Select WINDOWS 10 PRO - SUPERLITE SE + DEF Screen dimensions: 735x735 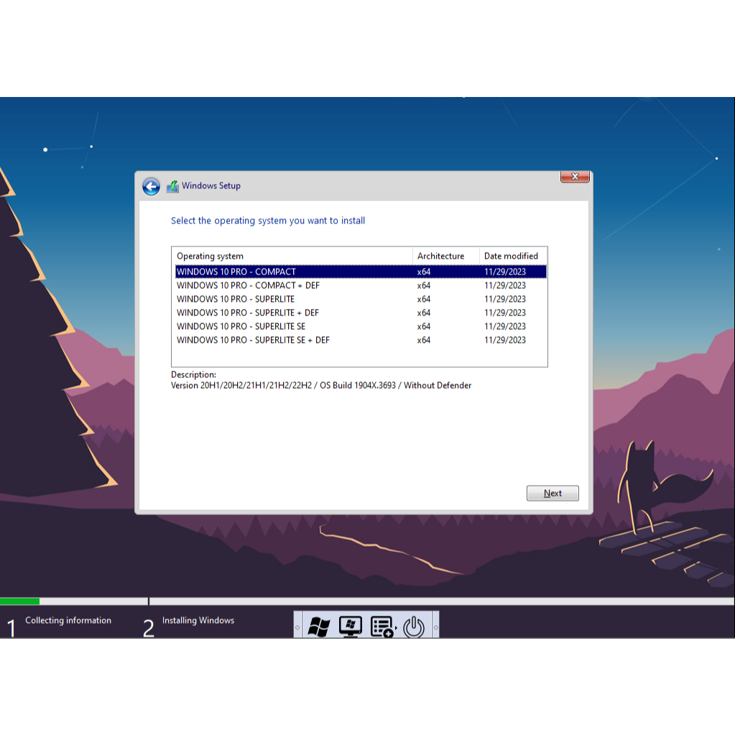pyautogui.click(x=361, y=339)
